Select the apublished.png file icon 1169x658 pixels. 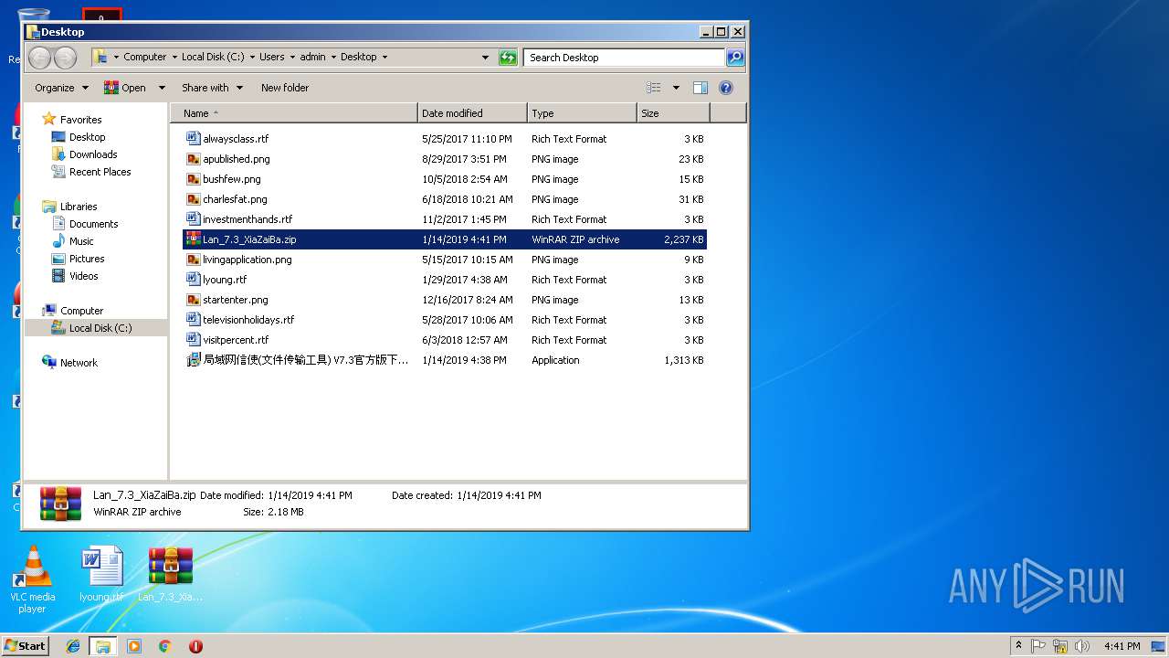[193, 159]
